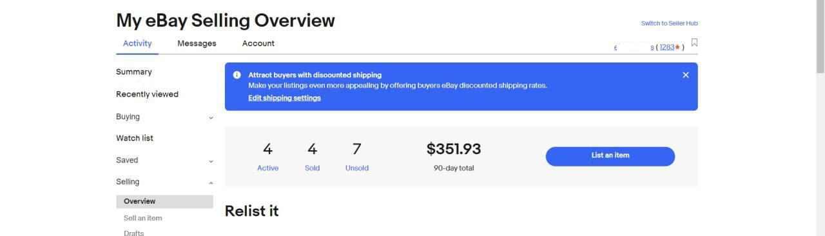825x236 pixels.
Task: View the 4 Active listings
Action: (x=267, y=157)
